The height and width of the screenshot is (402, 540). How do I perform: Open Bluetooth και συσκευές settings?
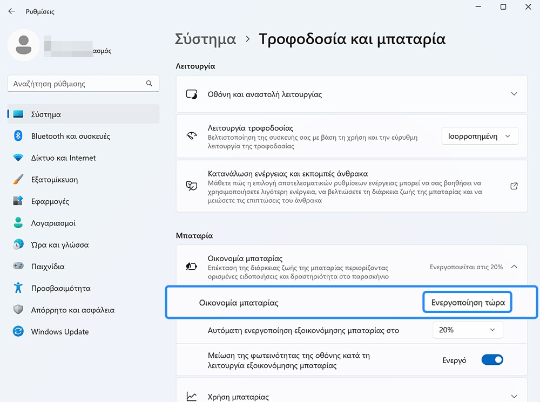click(x=83, y=136)
